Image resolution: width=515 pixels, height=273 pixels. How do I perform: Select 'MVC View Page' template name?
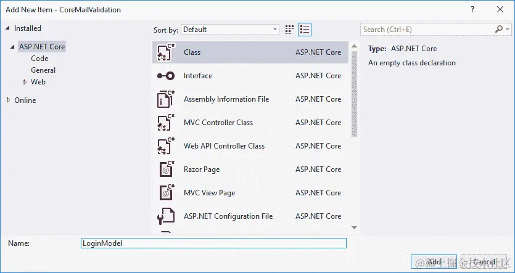point(210,193)
